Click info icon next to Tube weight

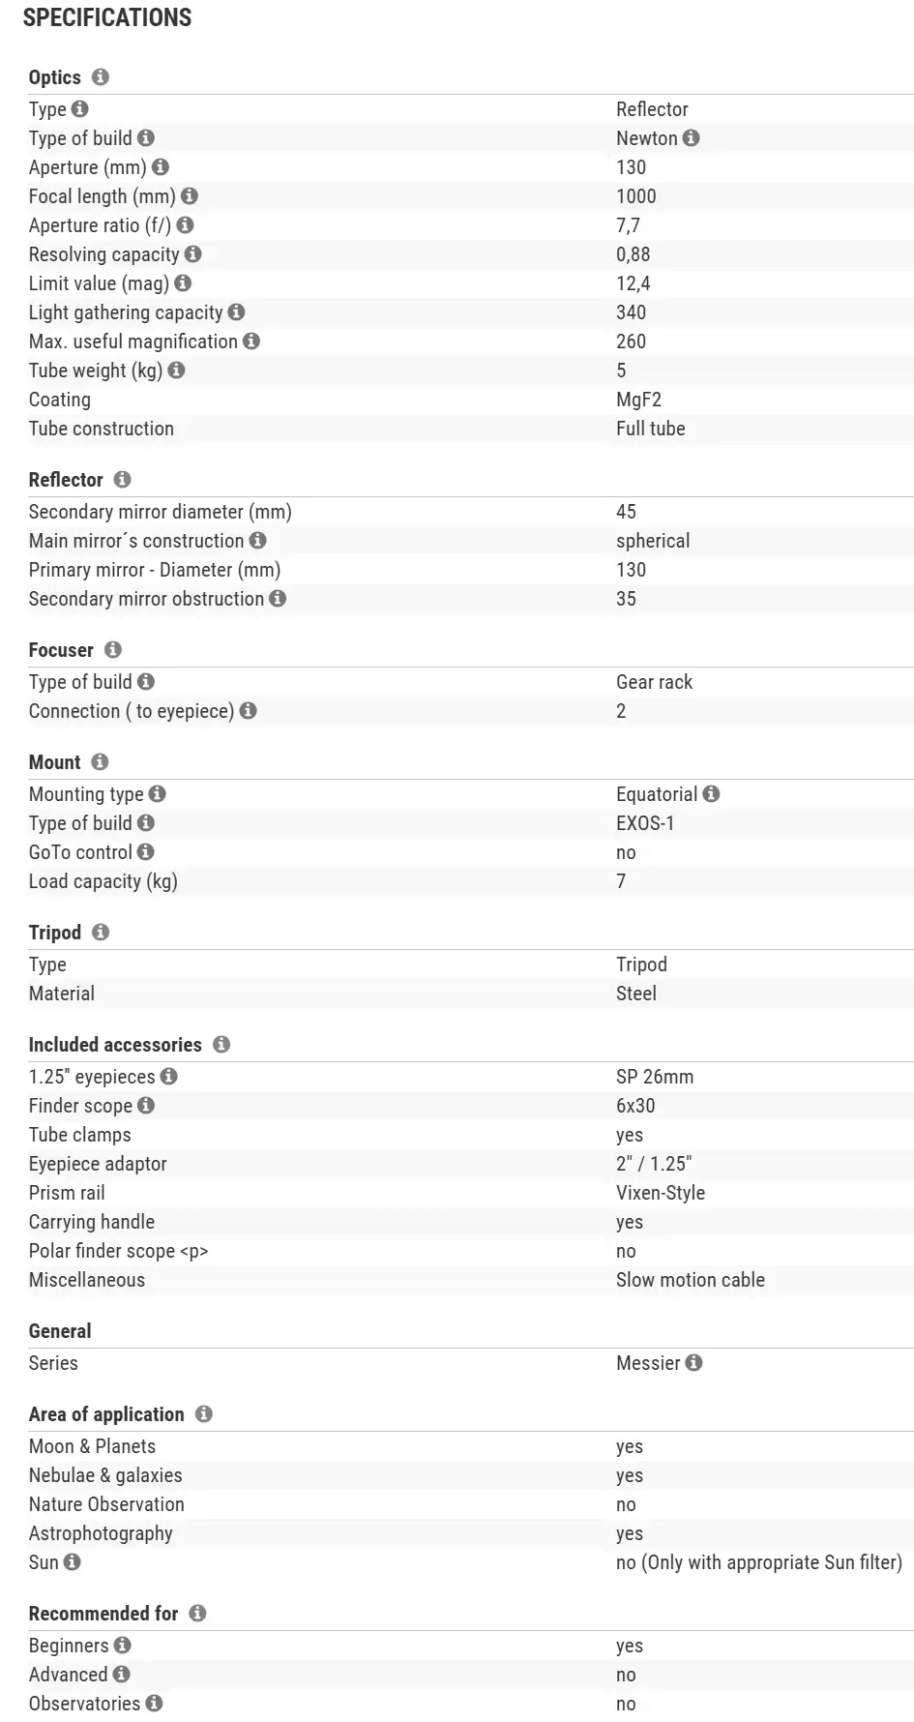point(176,371)
